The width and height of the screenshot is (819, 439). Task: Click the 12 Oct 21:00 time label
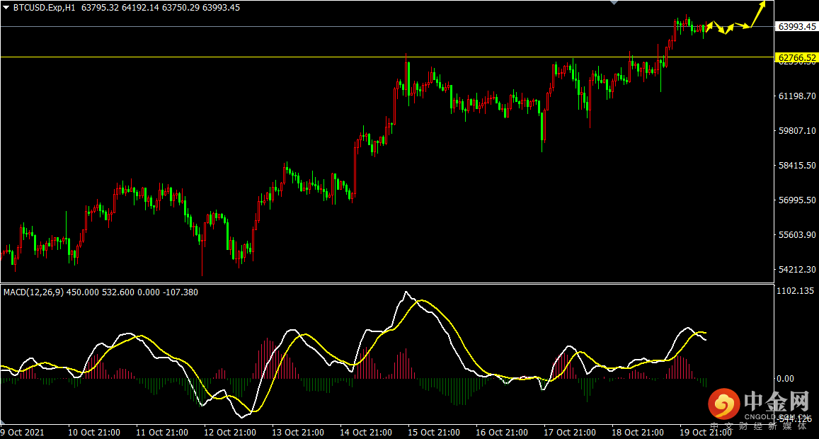click(x=230, y=433)
